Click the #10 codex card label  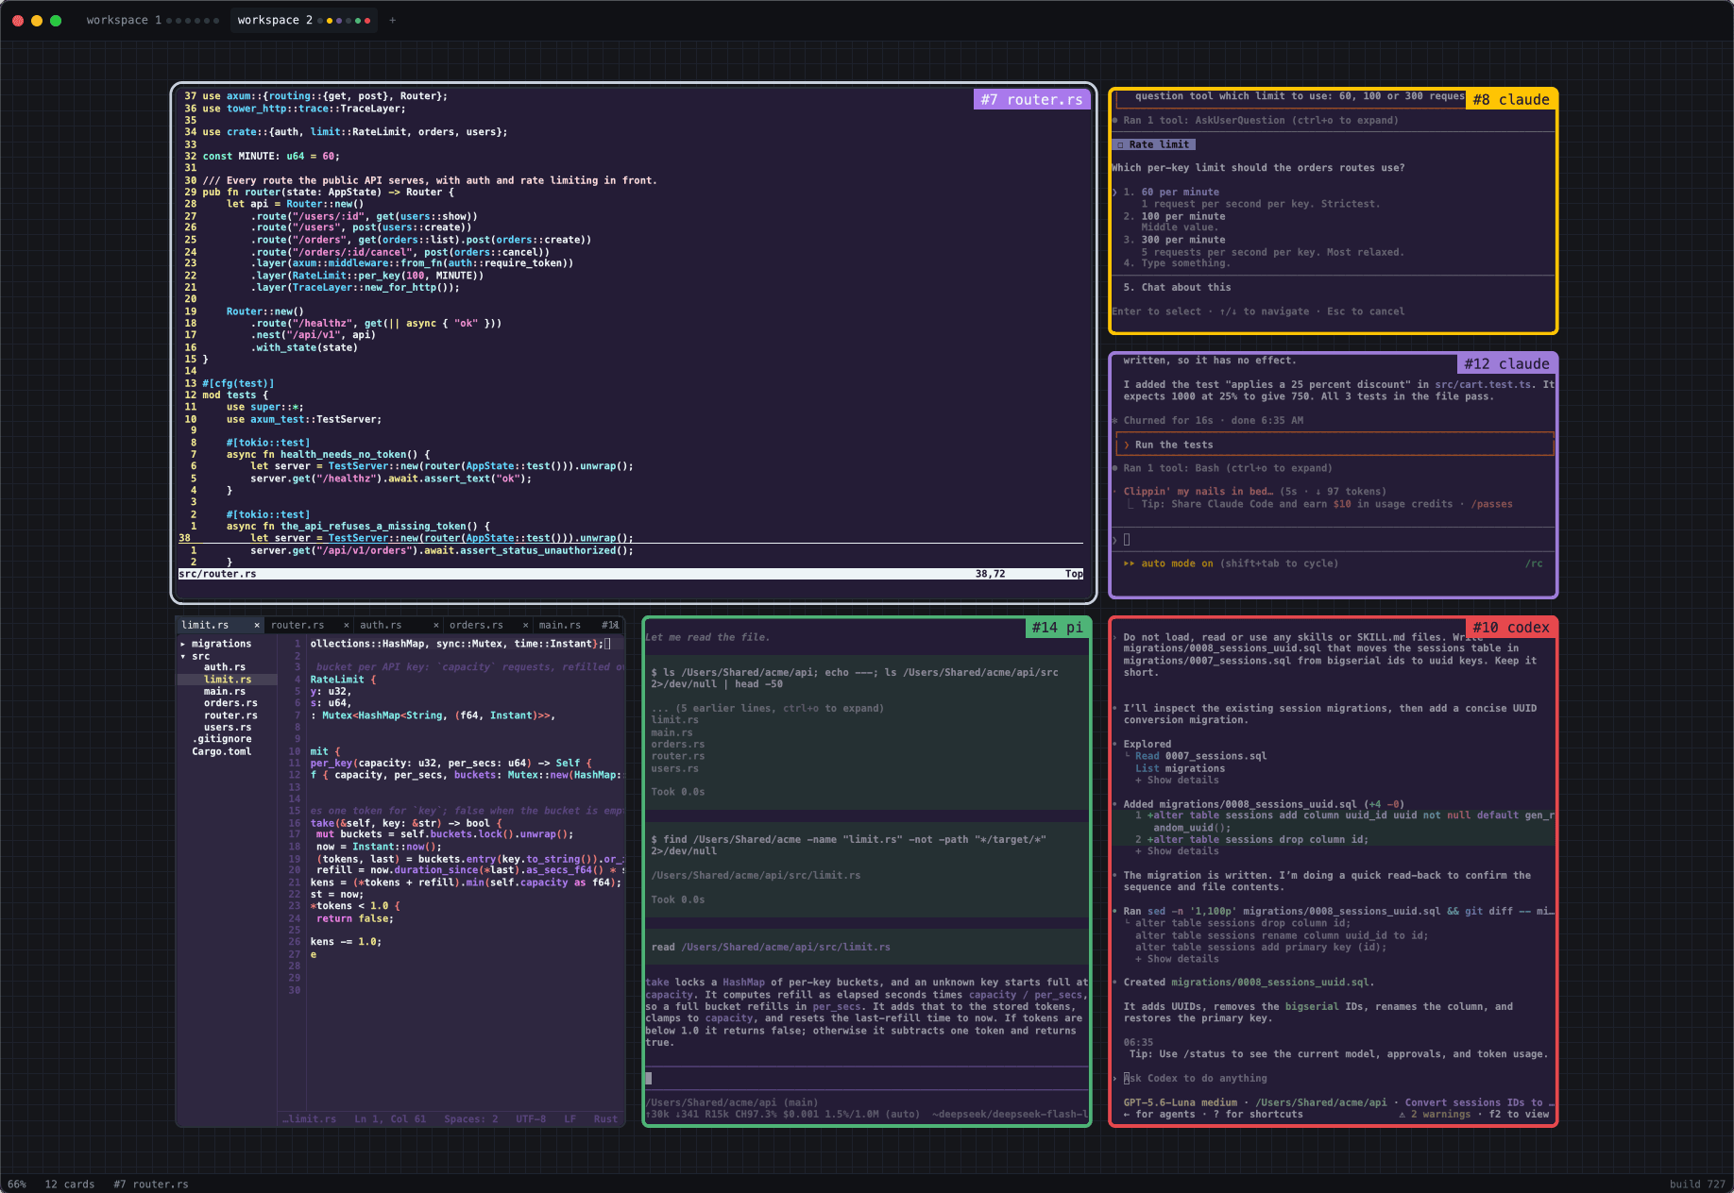point(1510,627)
